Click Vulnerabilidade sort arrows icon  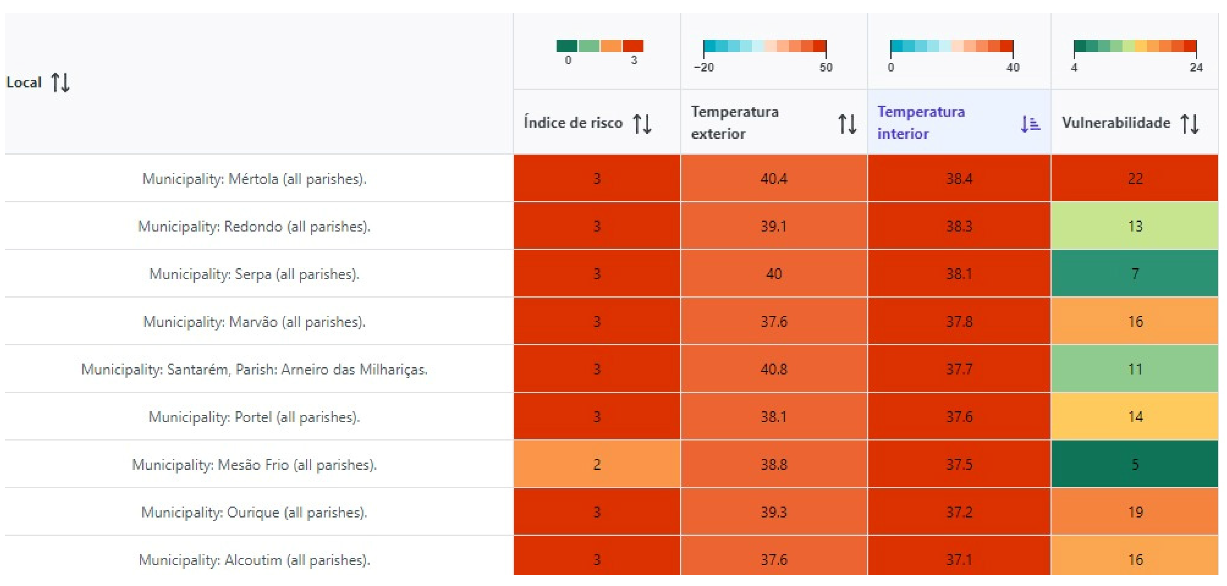coord(1190,123)
